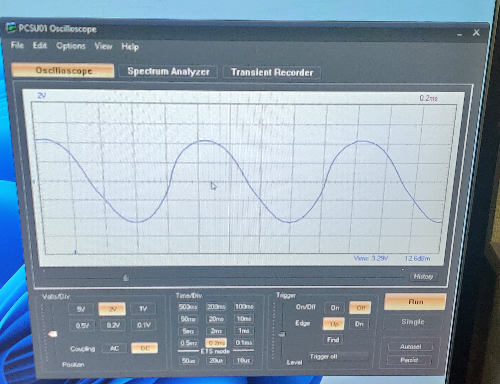Set ETS mode Time/Div to 10us

[x=243, y=360]
